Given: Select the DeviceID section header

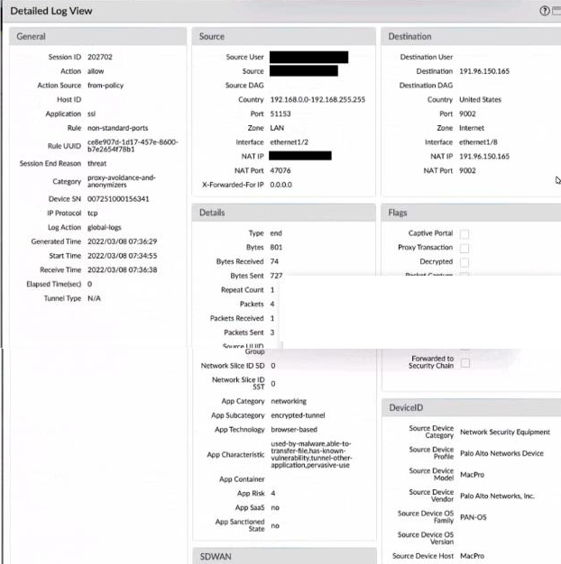Looking at the screenshot, I should point(469,408).
